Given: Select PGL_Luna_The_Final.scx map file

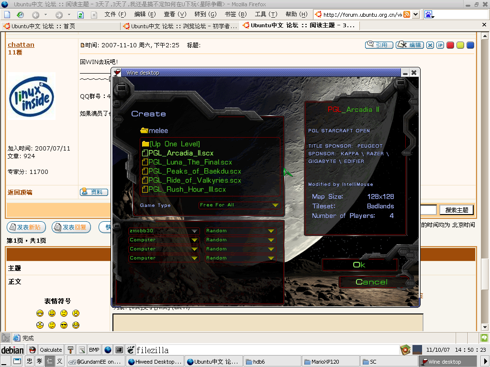Looking at the screenshot, I should click(187, 162).
